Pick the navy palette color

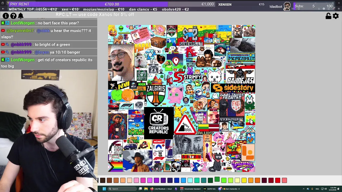170,181
